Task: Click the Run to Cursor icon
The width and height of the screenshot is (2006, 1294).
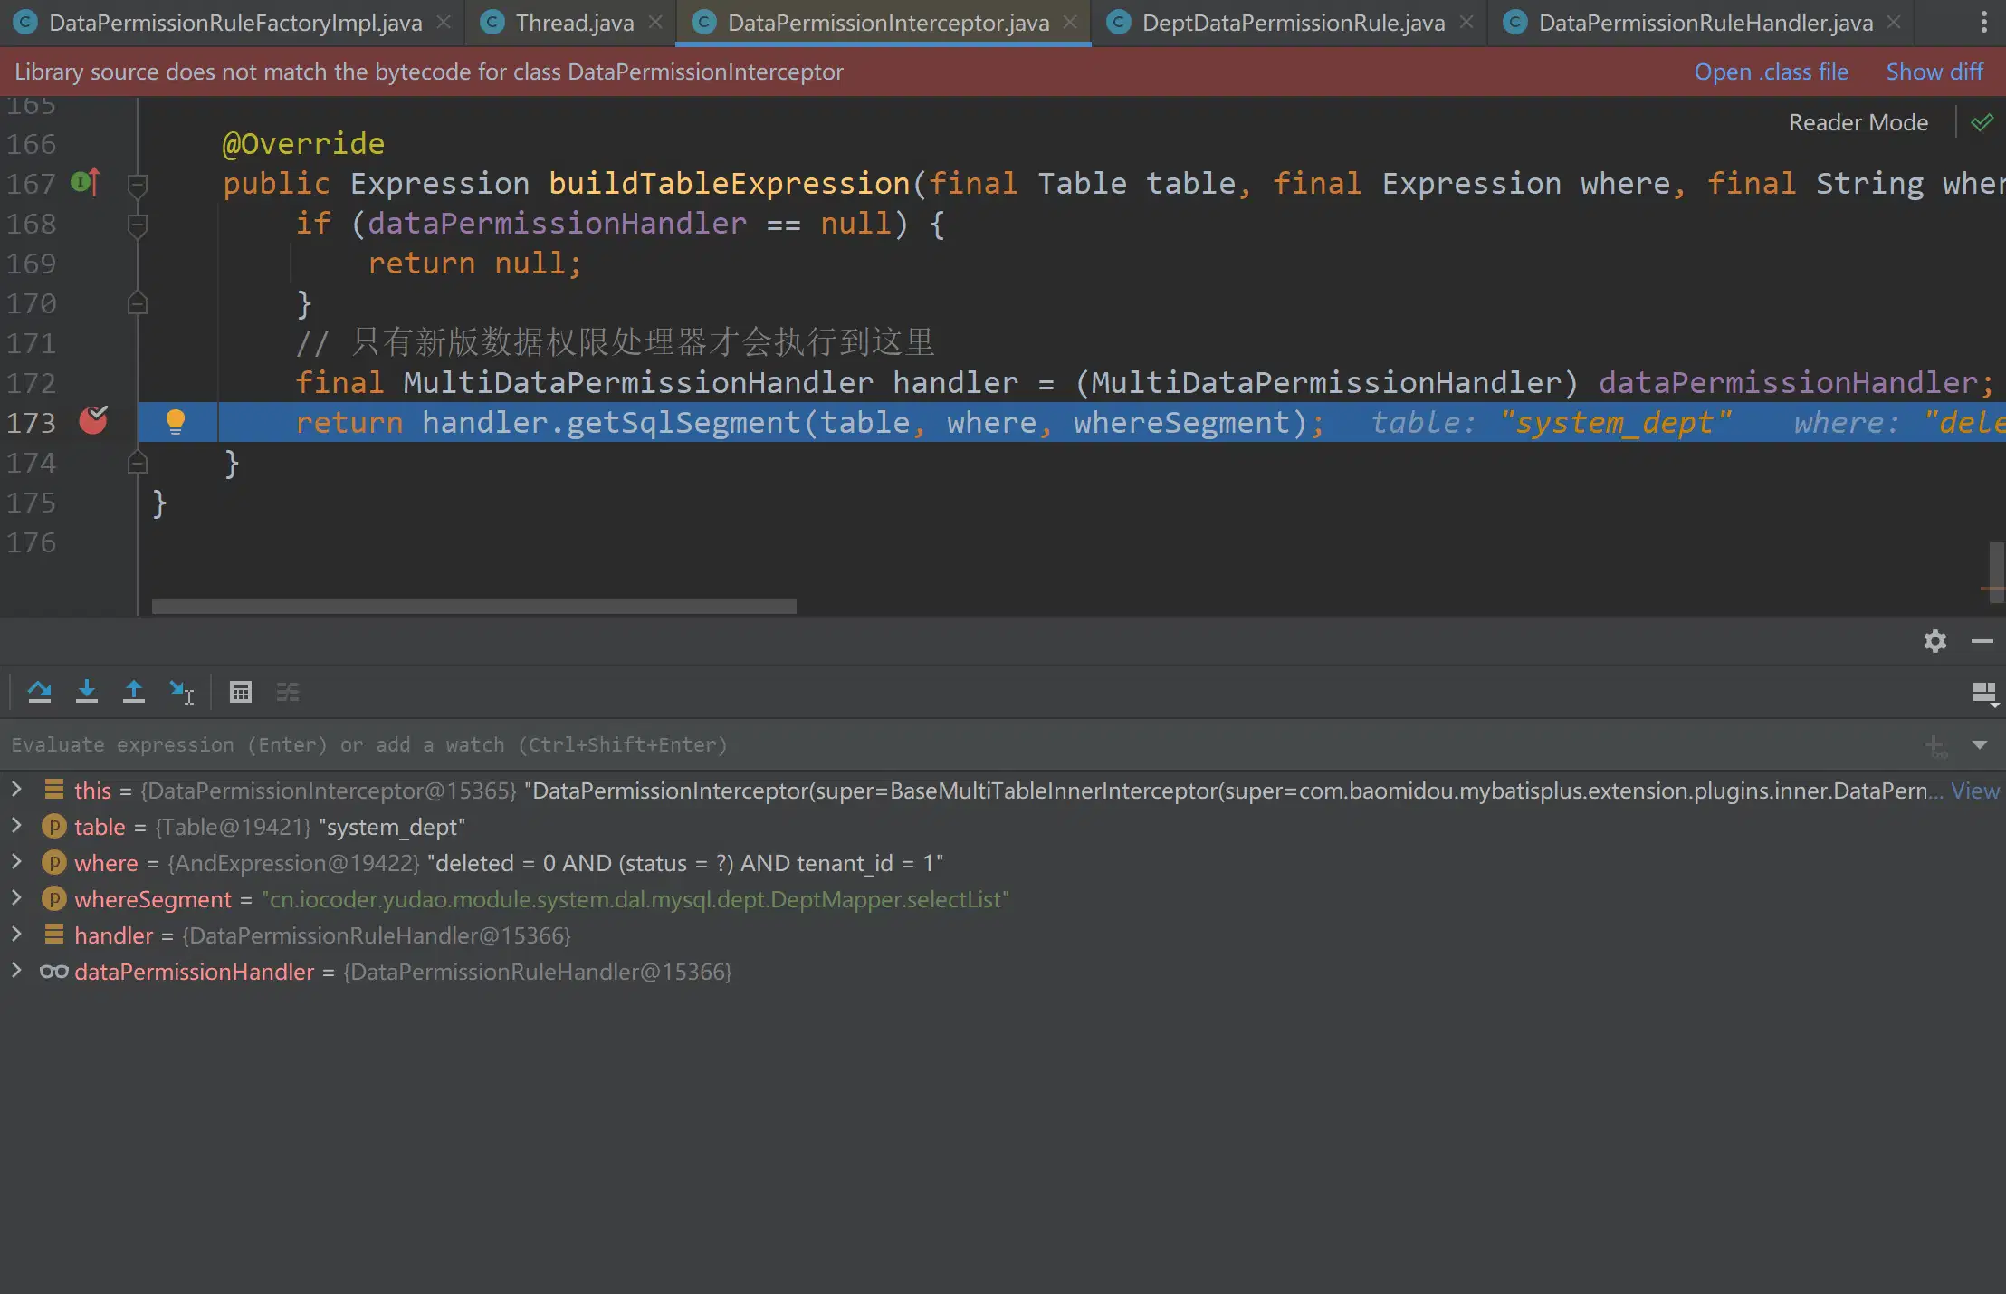Action: 181,692
